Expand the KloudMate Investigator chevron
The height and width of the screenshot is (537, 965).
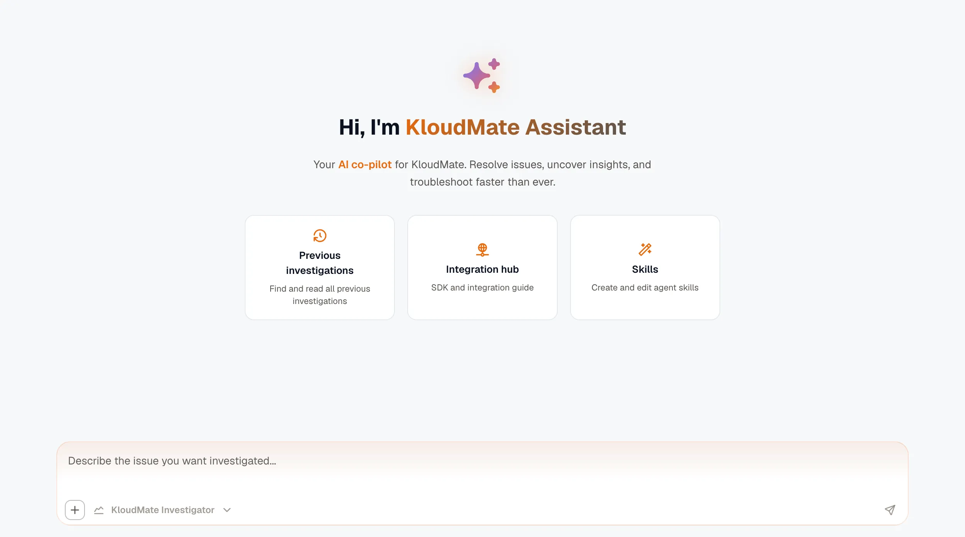[x=227, y=510]
